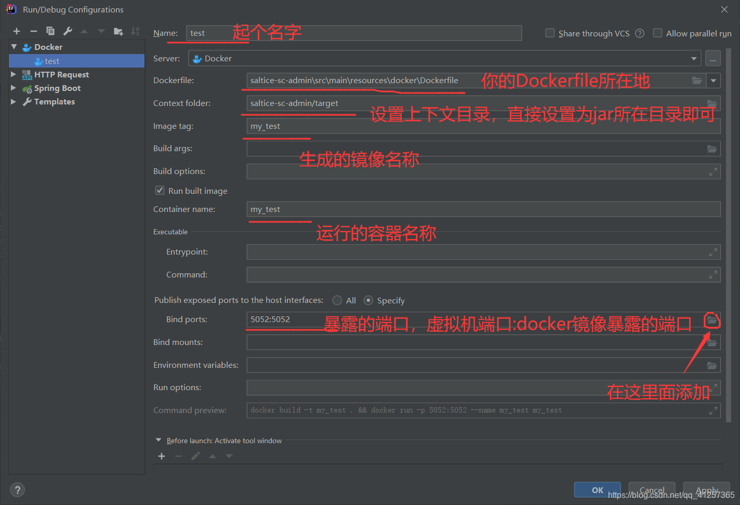Select the Specify ports radio button
Screen dimensions: 740x505
(x=368, y=300)
